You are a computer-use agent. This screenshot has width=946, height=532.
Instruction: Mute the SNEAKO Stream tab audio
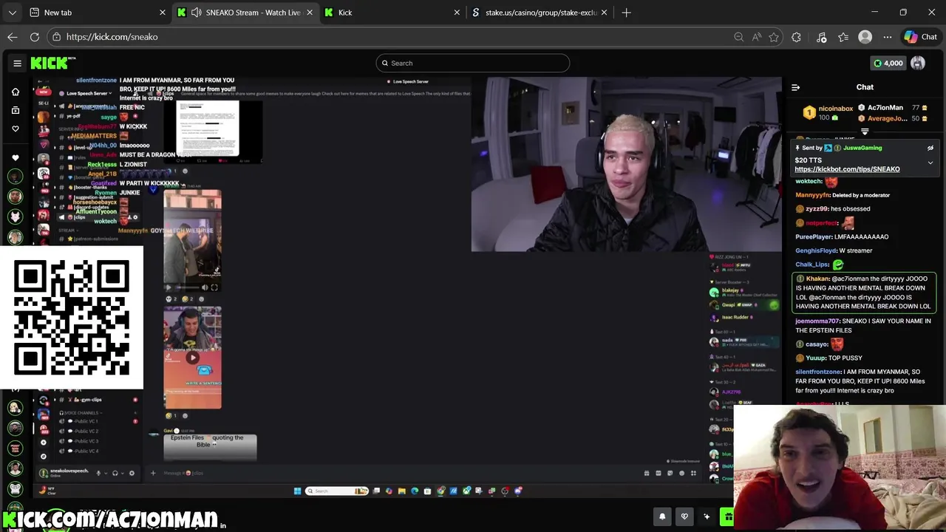(196, 13)
